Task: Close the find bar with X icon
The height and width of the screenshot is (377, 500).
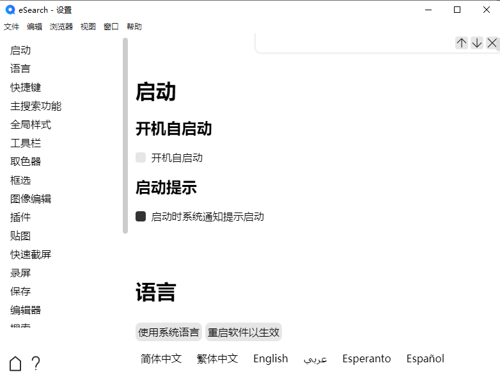Action: coord(492,43)
